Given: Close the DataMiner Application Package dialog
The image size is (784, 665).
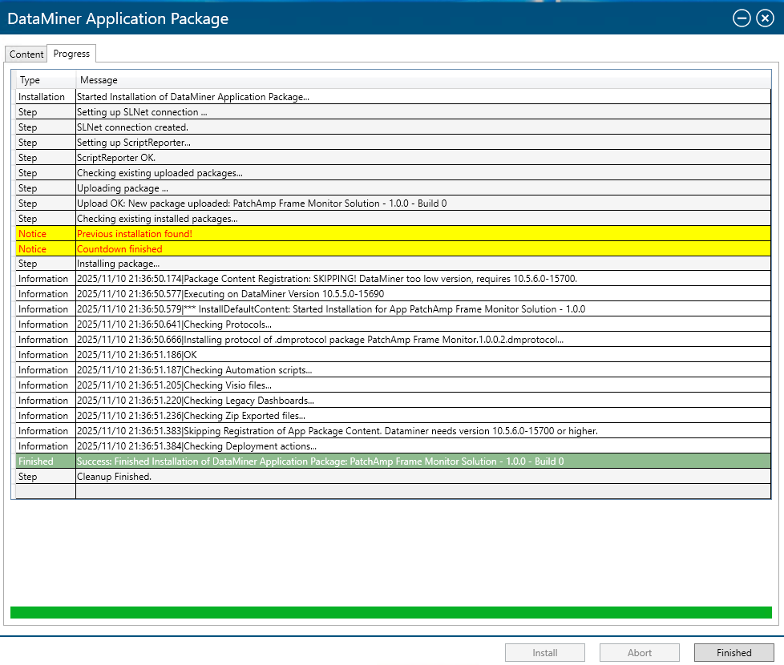Looking at the screenshot, I should click(x=765, y=18).
